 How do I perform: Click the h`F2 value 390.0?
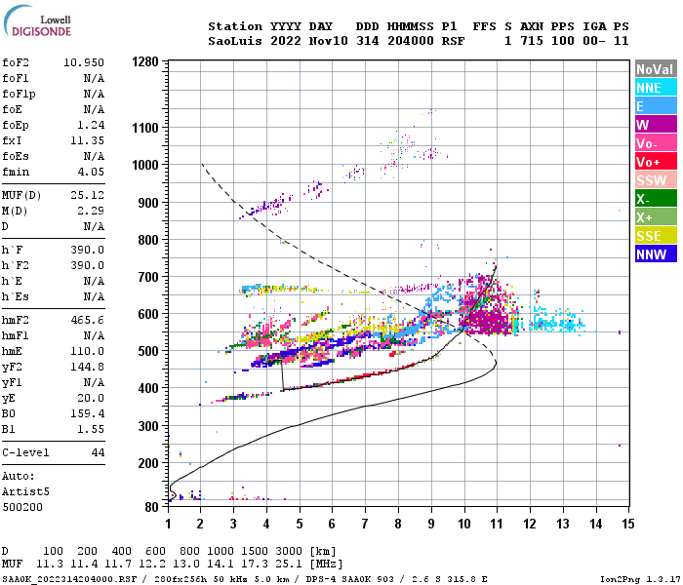88,265
